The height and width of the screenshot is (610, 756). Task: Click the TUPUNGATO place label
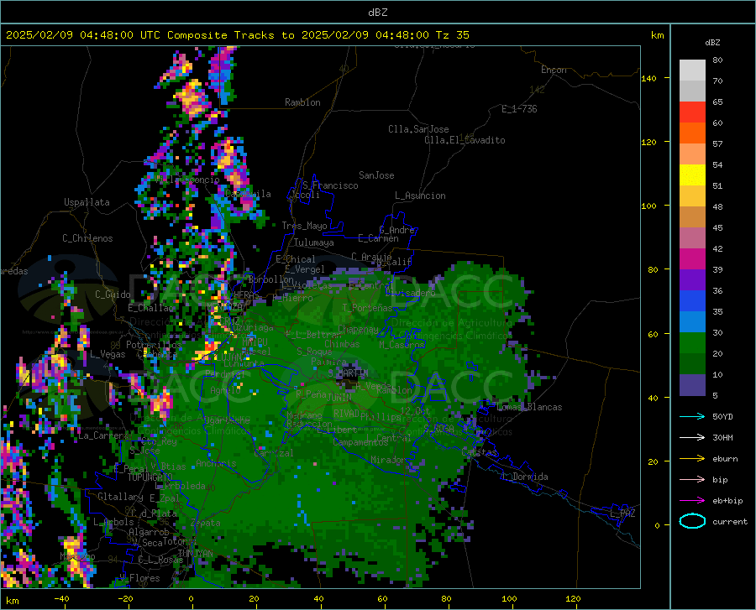point(150,477)
